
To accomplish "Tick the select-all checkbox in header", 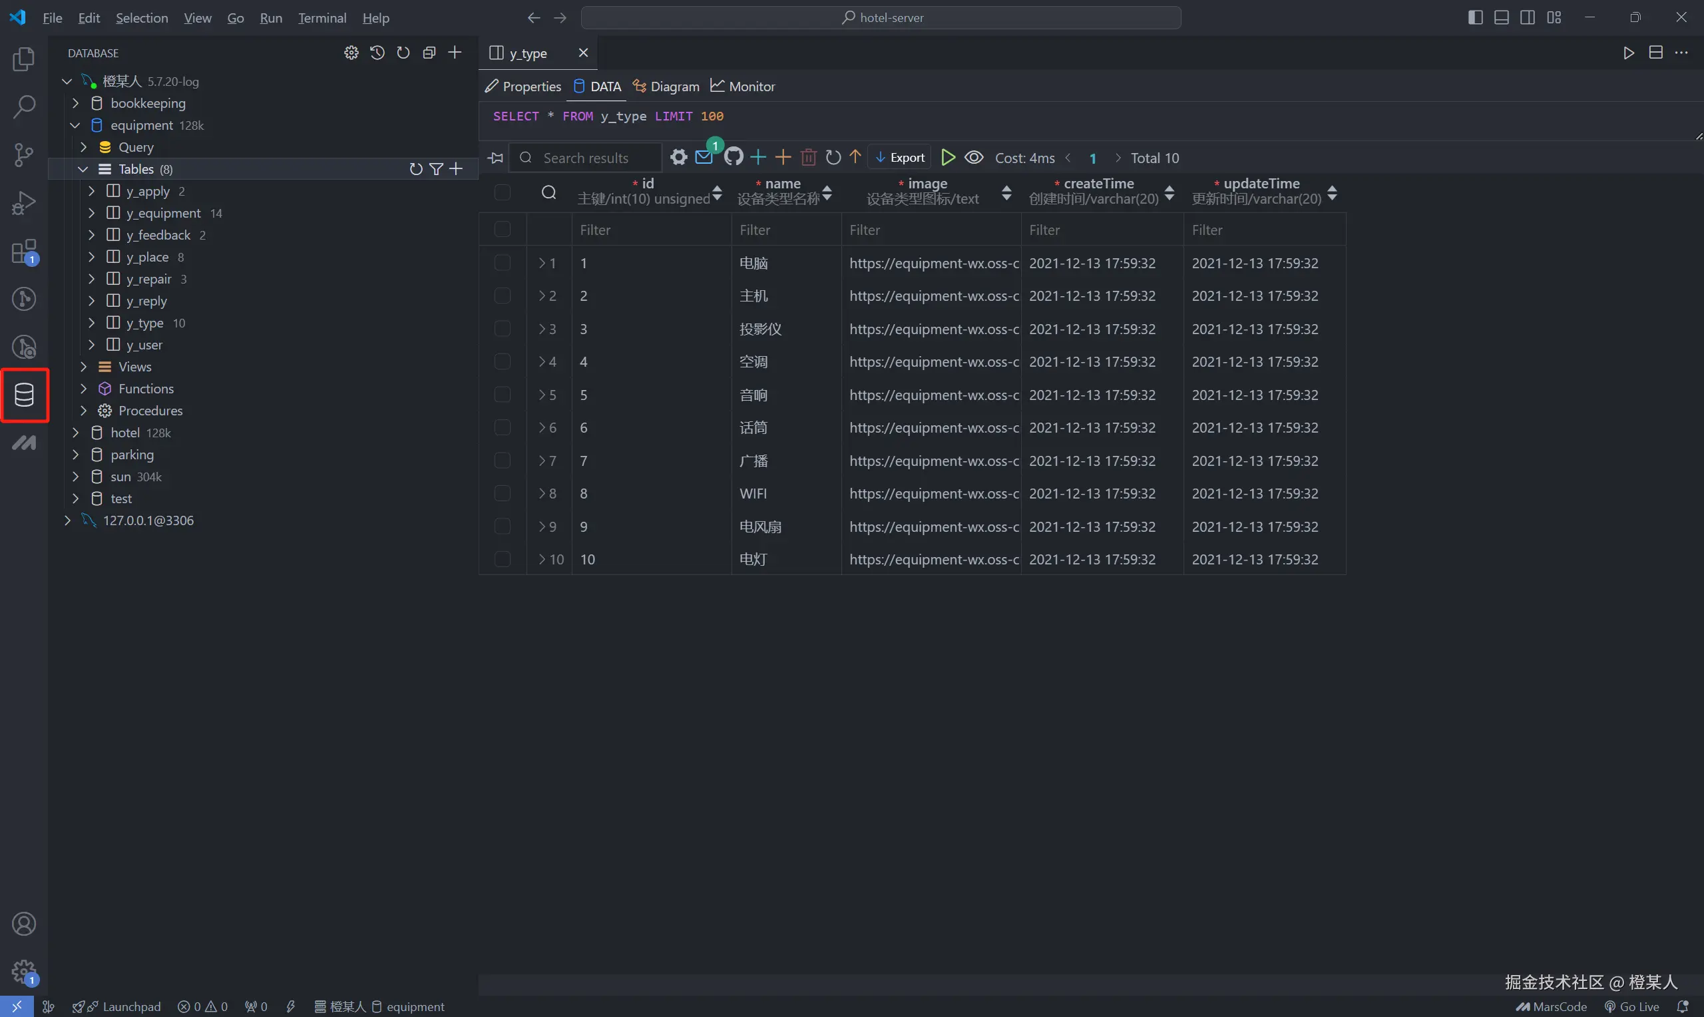I will (503, 192).
